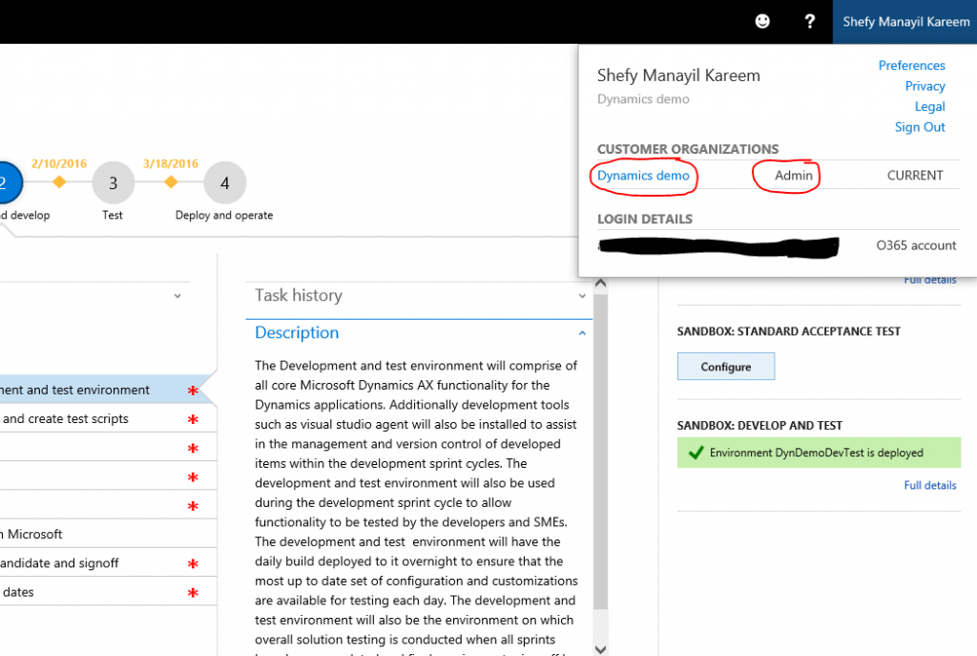
Task: Click Configure for Standard Acceptance Test
Action: (725, 367)
